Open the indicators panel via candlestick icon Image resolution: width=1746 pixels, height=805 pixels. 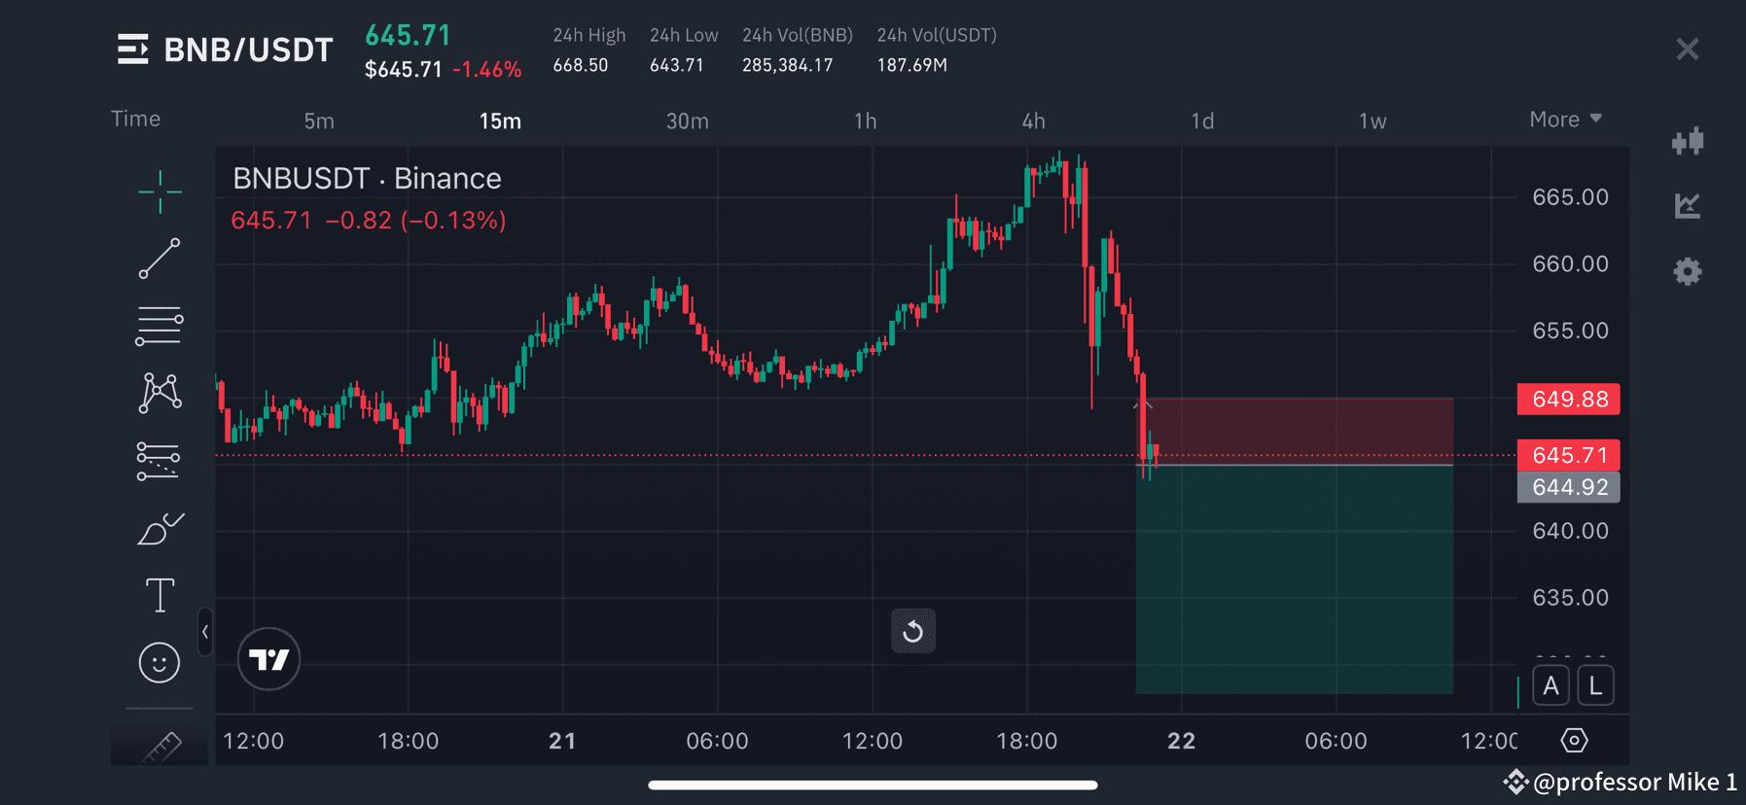click(x=1689, y=140)
